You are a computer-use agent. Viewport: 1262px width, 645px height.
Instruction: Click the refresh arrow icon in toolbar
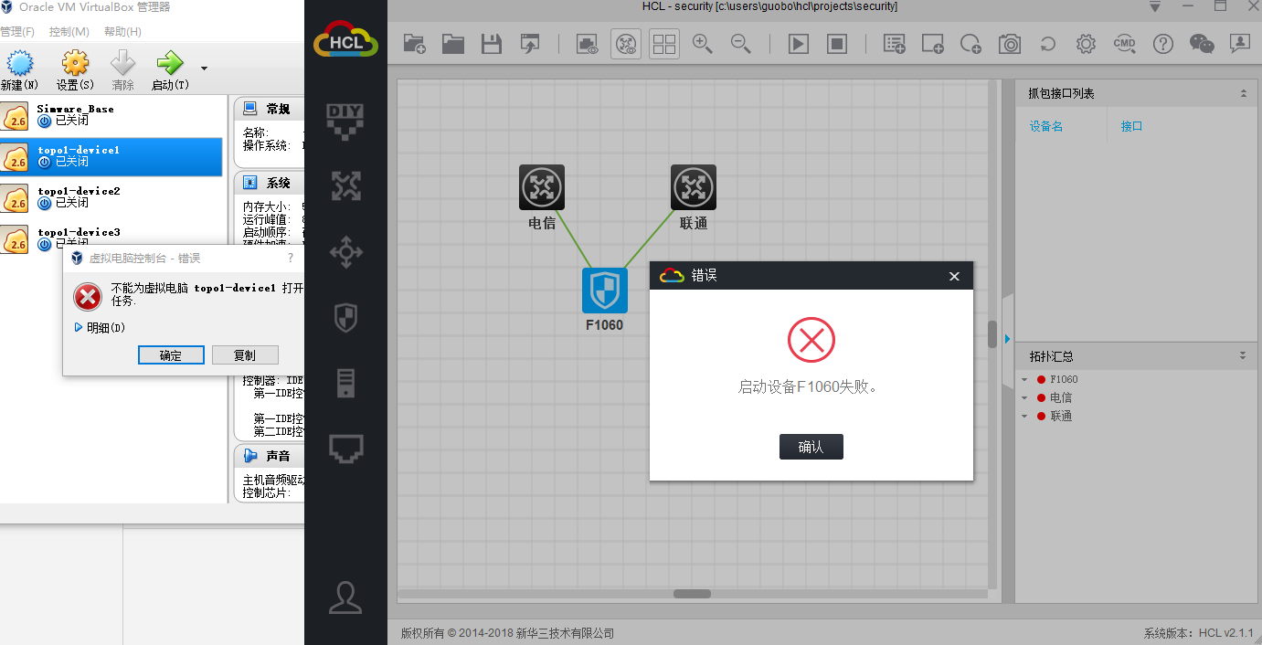coord(1048,43)
